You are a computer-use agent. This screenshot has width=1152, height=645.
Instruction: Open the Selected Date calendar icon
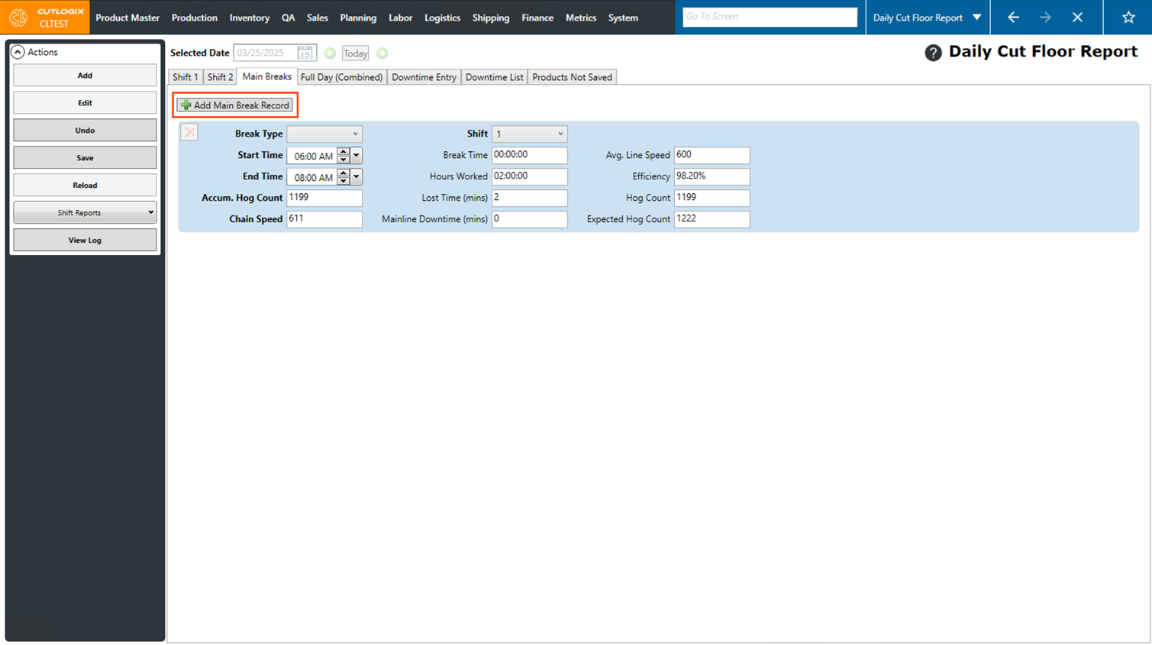point(305,53)
